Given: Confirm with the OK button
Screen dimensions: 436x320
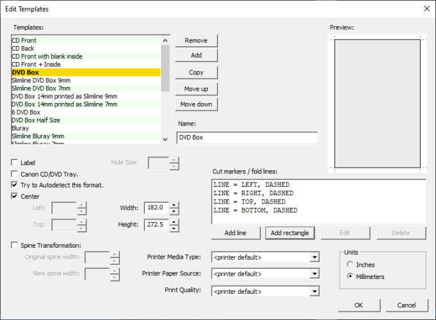Looking at the screenshot, I should [359, 305].
